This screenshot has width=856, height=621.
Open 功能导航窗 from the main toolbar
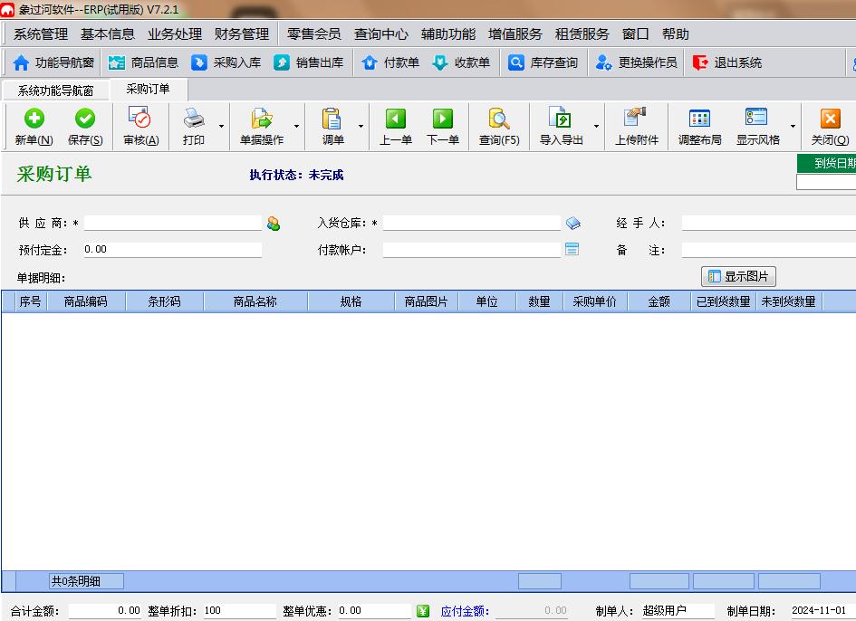pos(53,62)
